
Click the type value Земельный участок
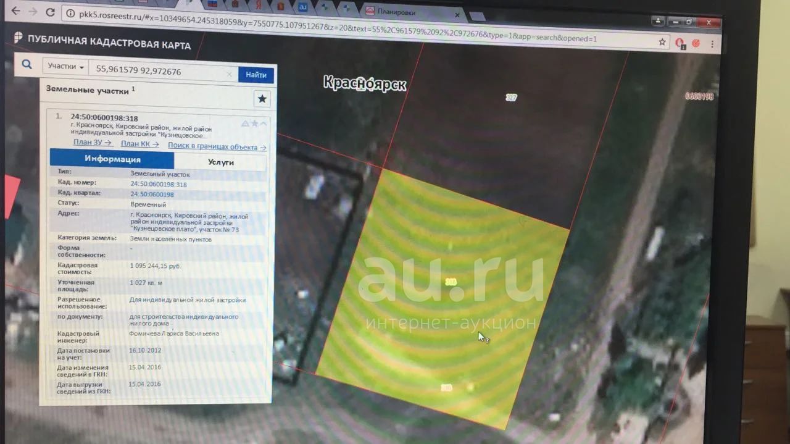pyautogui.click(x=160, y=174)
